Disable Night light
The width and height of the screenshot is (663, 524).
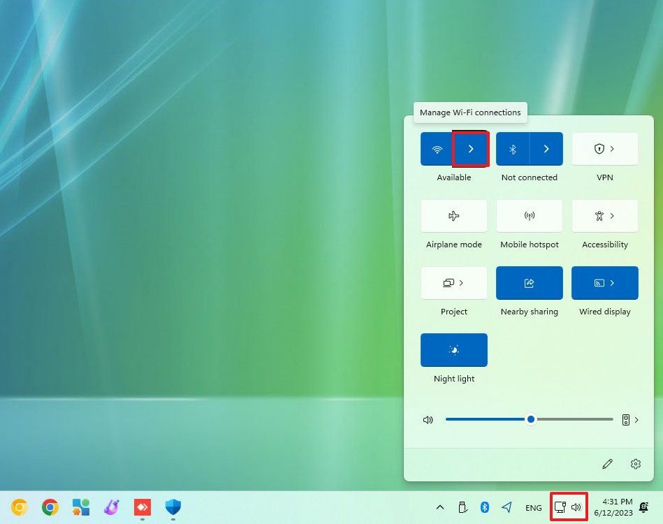(x=453, y=349)
